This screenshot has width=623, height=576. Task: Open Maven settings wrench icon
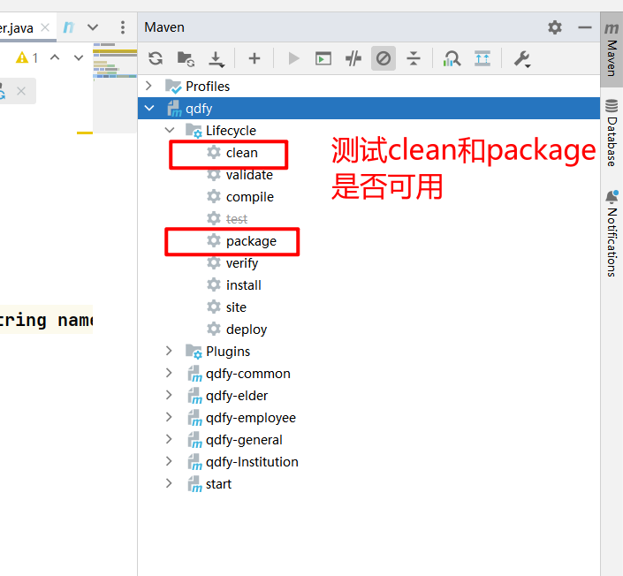coord(522,59)
